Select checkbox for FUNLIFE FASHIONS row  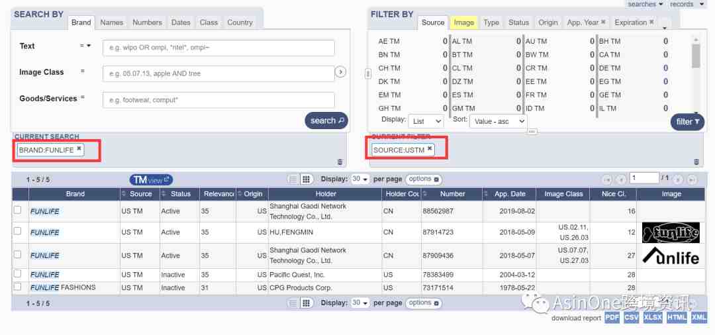point(17,287)
